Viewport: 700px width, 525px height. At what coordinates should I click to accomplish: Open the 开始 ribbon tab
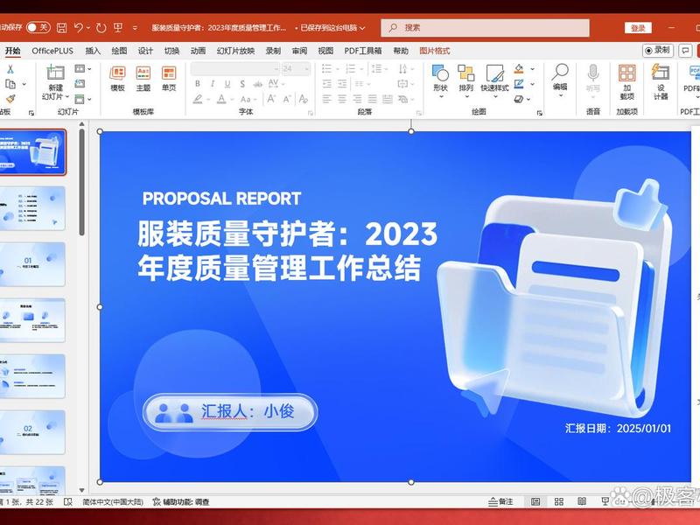(13, 51)
